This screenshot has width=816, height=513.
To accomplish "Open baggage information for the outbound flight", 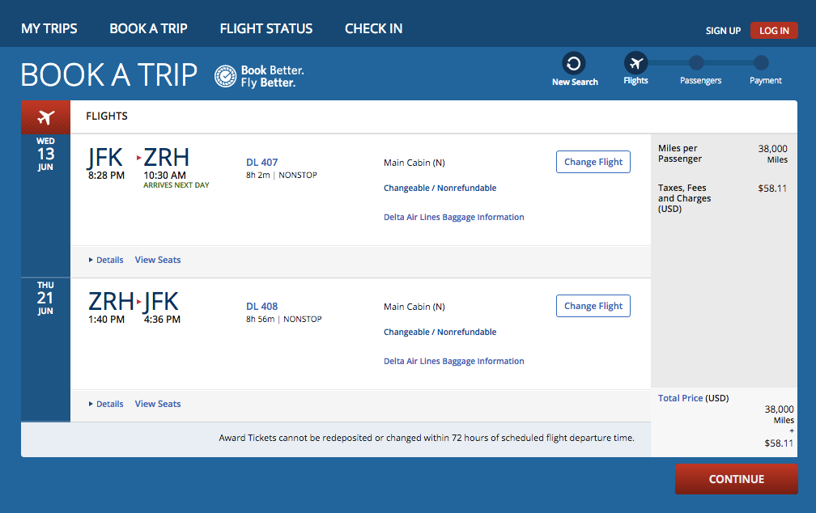I will 453,217.
